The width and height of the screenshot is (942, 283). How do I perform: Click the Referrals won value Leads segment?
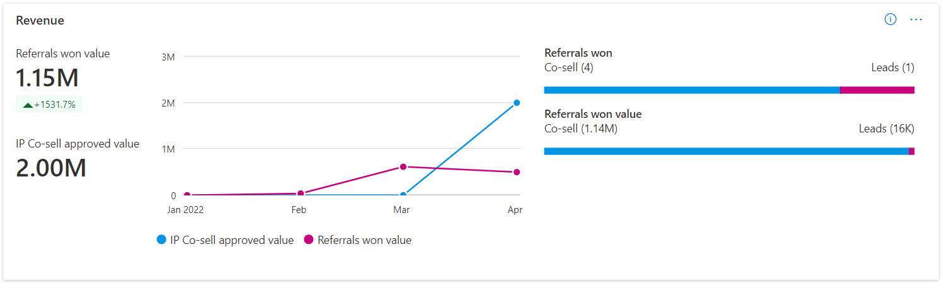[912, 151]
